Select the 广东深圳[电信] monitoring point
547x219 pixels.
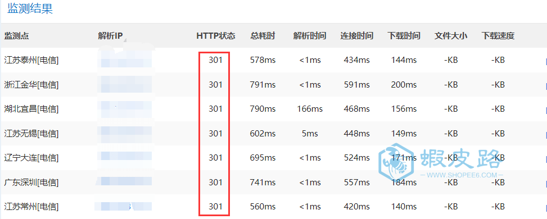[31, 182]
